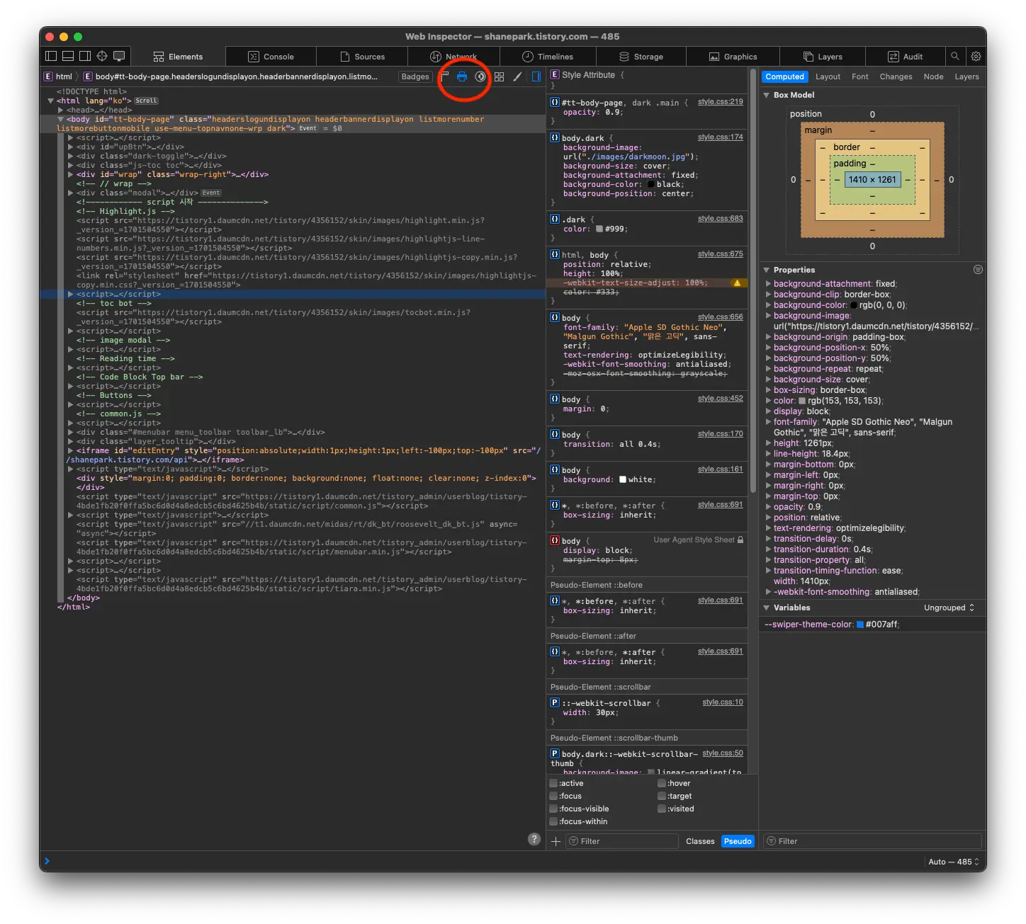
Task: Expand the dark-toggle div node
Action: pos(71,156)
